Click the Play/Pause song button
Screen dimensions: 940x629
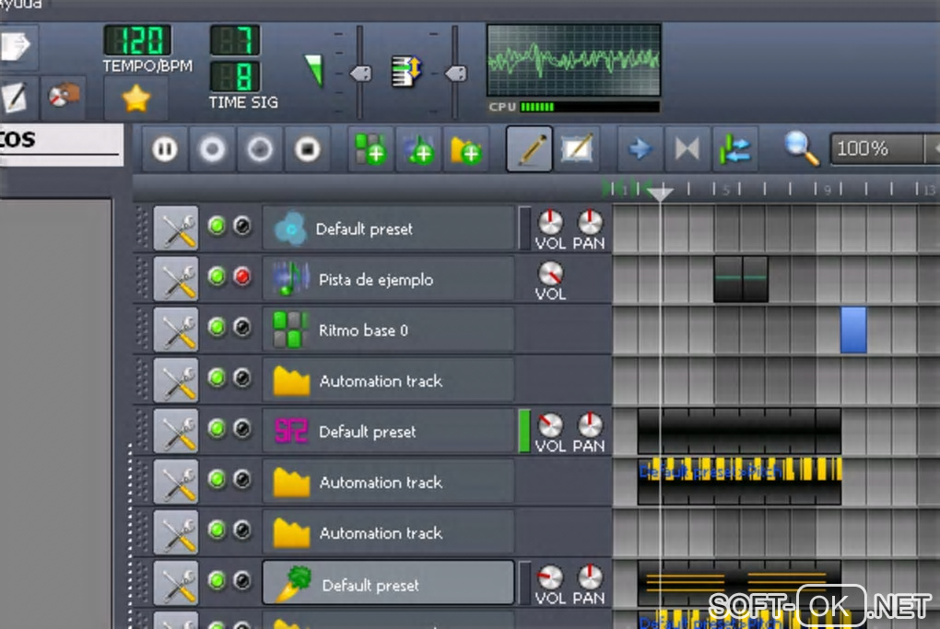pos(165,149)
